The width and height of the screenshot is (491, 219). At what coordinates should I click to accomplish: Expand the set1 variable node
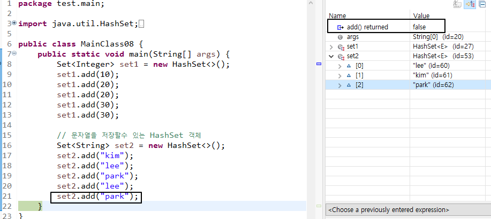click(x=331, y=47)
